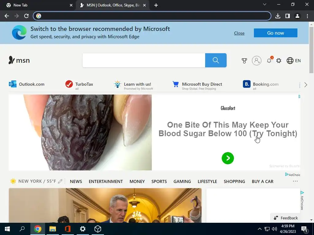The width and height of the screenshot is (314, 235).
Task: Click the page vertical scrollbar thumb
Action: pos(311,50)
